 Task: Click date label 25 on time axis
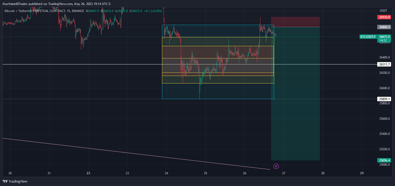click(206, 173)
